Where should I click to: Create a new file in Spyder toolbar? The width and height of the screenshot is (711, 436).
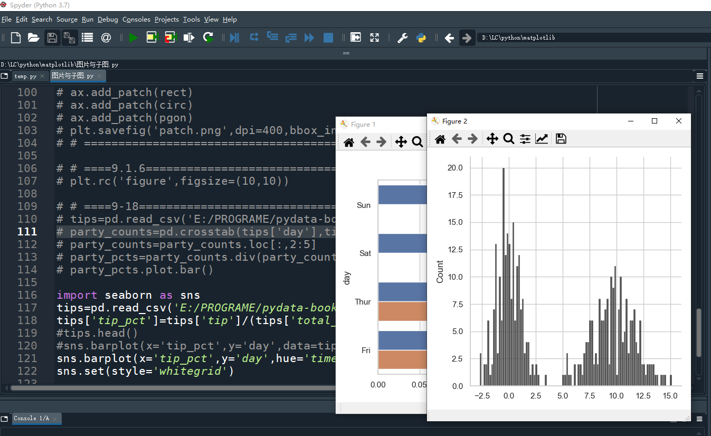point(16,37)
